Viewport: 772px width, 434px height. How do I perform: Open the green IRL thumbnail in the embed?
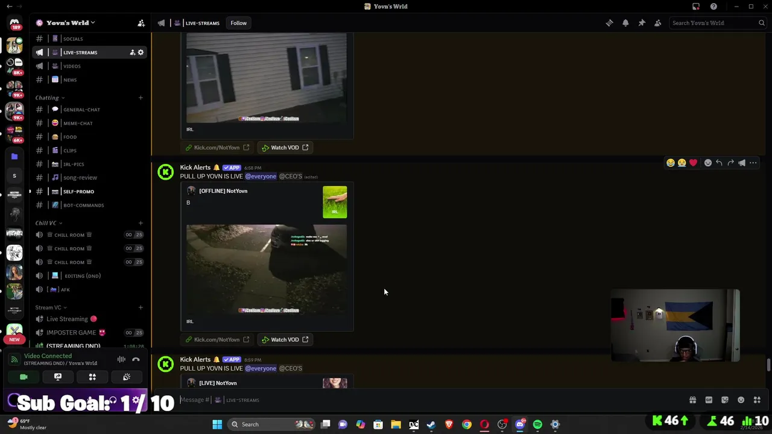(x=335, y=202)
